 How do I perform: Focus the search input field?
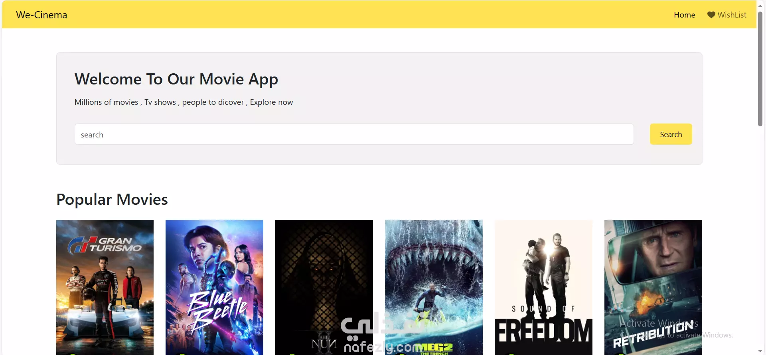click(354, 134)
